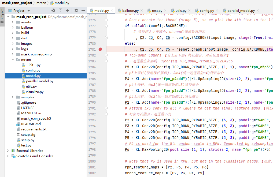This screenshot has height=177, width=273.
Task: Expand the mask_rcnn.egg-info folder
Action: tap(13, 54)
